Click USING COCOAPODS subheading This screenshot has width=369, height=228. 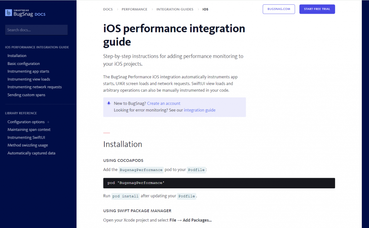(123, 161)
